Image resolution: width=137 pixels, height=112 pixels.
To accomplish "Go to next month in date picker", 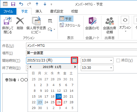I will 75,67.
